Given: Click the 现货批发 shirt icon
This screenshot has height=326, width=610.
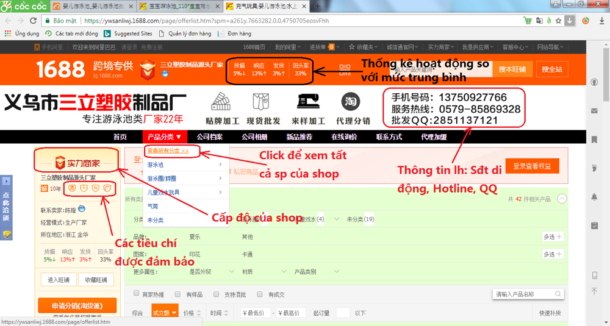Looking at the screenshot, I should pos(262,102).
